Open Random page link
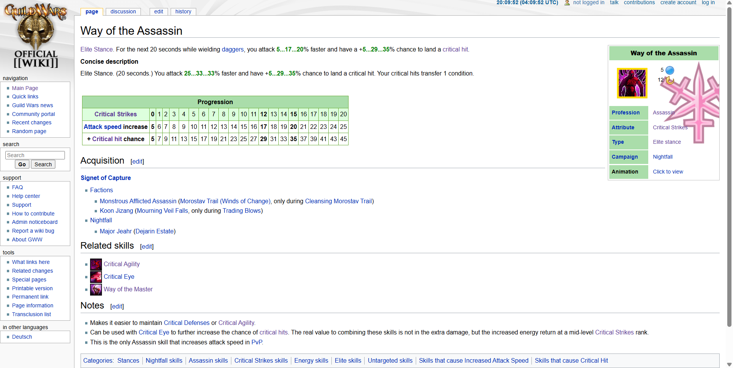This screenshot has width=733, height=368. pos(29,132)
